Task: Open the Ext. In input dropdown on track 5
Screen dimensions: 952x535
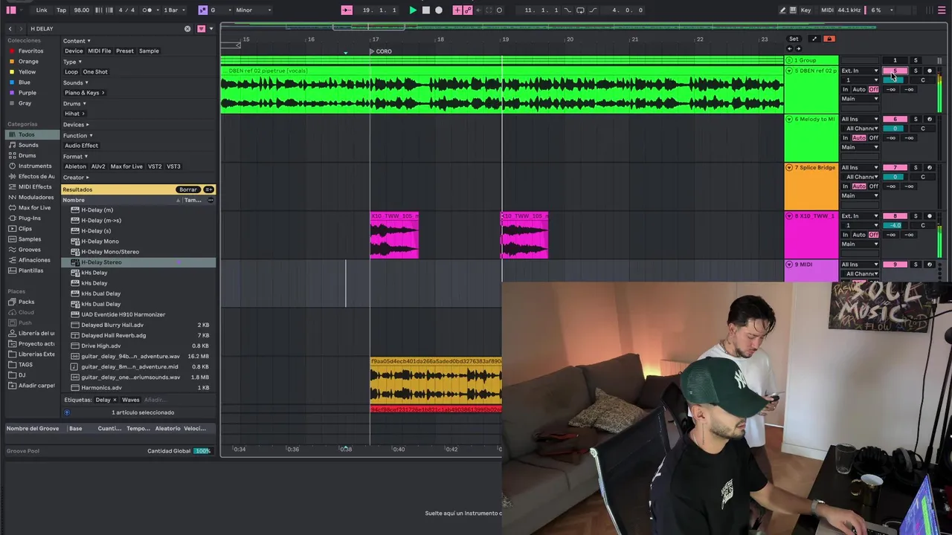Action: pyautogui.click(x=859, y=71)
